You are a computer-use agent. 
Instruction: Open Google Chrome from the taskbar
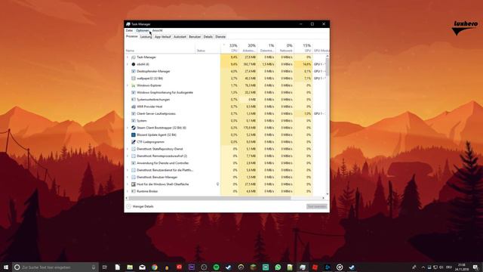(x=154, y=267)
